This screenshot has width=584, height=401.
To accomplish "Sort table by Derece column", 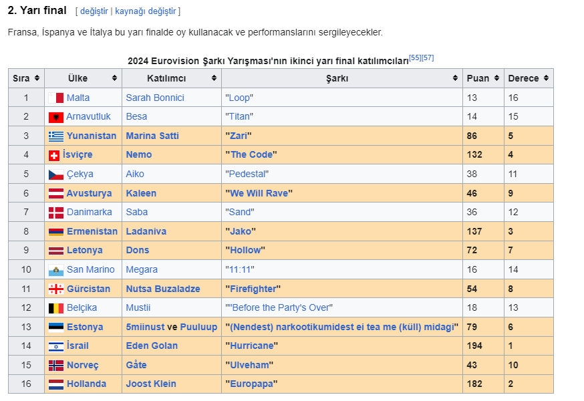I will pyautogui.click(x=546, y=78).
